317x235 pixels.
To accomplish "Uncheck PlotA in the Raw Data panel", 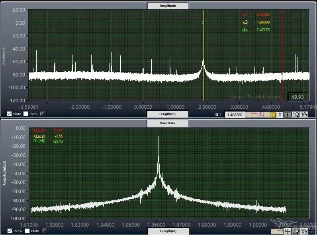I will click(x=10, y=231).
